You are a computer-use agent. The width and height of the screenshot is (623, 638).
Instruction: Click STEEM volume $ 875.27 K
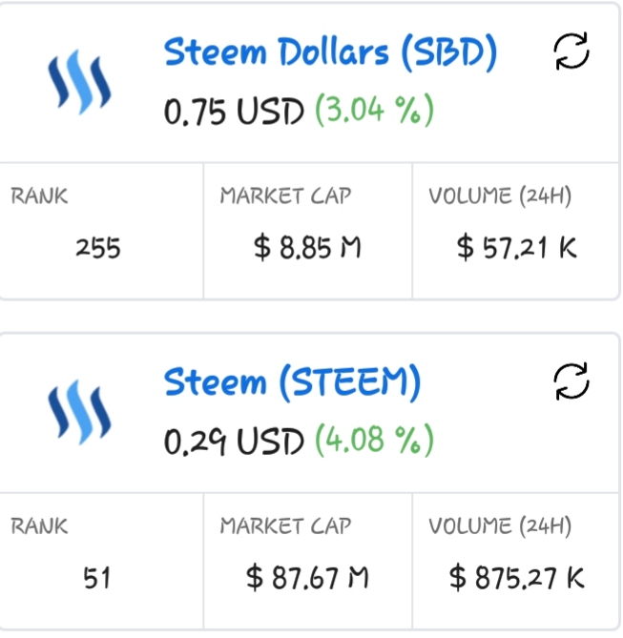[x=517, y=577]
